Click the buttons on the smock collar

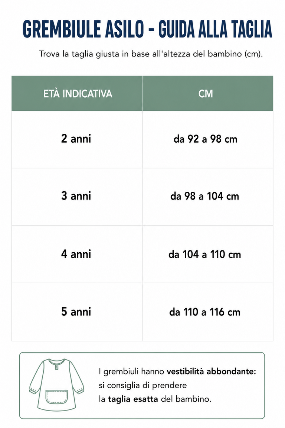57,366
